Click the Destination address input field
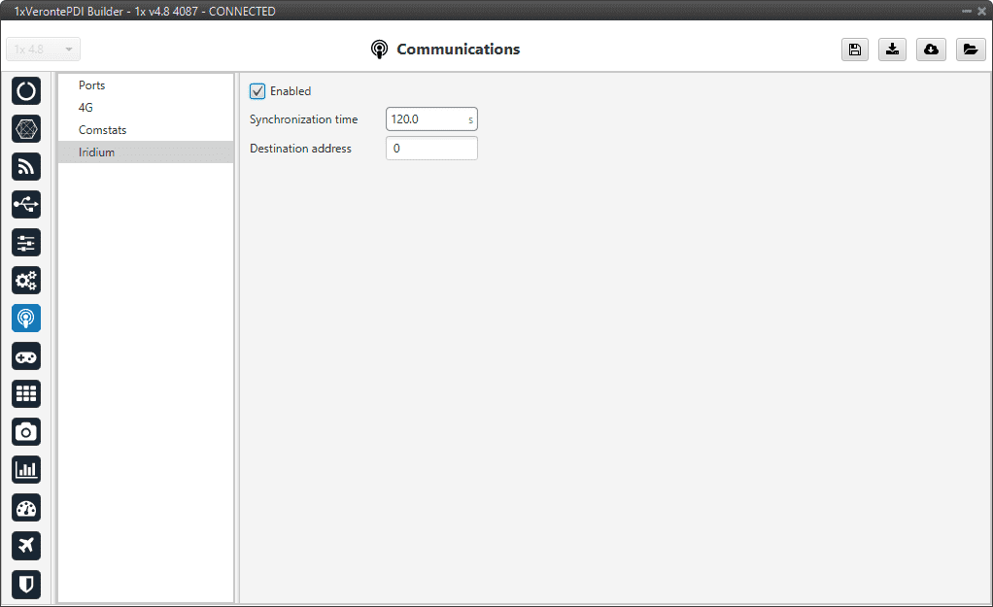The image size is (993, 607). click(431, 149)
